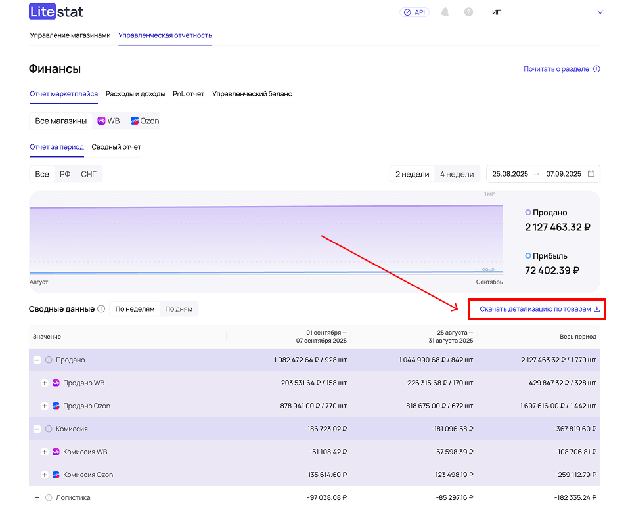This screenshot has width=628, height=508.
Task: Click the notification bell icon
Action: pyautogui.click(x=445, y=12)
